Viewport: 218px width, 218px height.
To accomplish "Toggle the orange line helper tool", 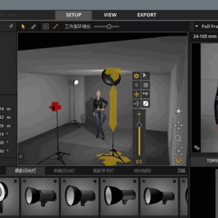I will pyautogui.click(x=56, y=27).
